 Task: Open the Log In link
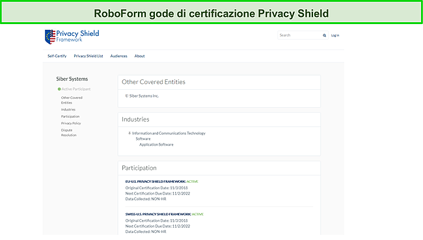pyautogui.click(x=335, y=35)
